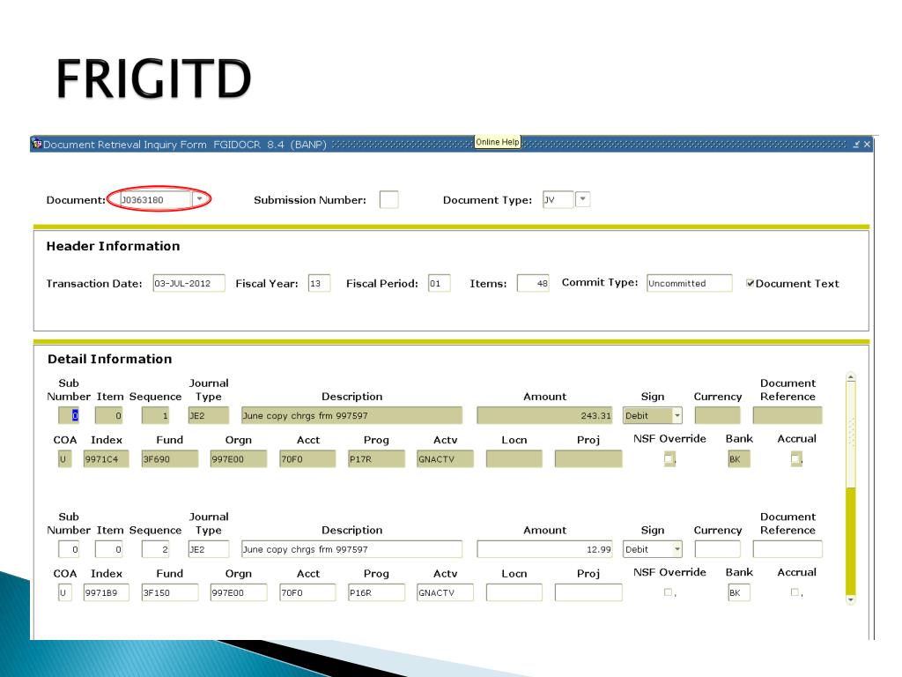Toggle Accrual checkbox in the 9971C4 record
Viewport: 902px width, 677px height.
[x=795, y=458]
